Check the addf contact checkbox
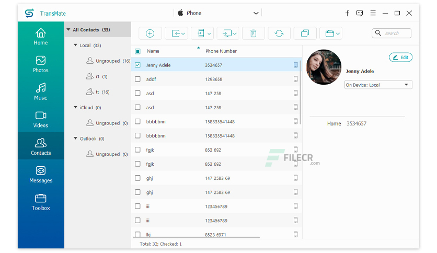The height and width of the screenshot is (253, 437). point(137,79)
